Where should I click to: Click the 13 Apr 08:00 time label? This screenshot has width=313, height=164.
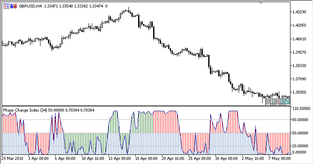120,159
